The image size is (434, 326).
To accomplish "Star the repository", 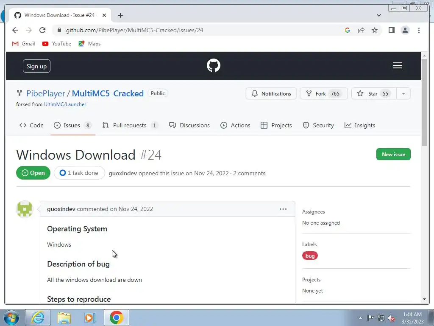I will pos(374,93).
